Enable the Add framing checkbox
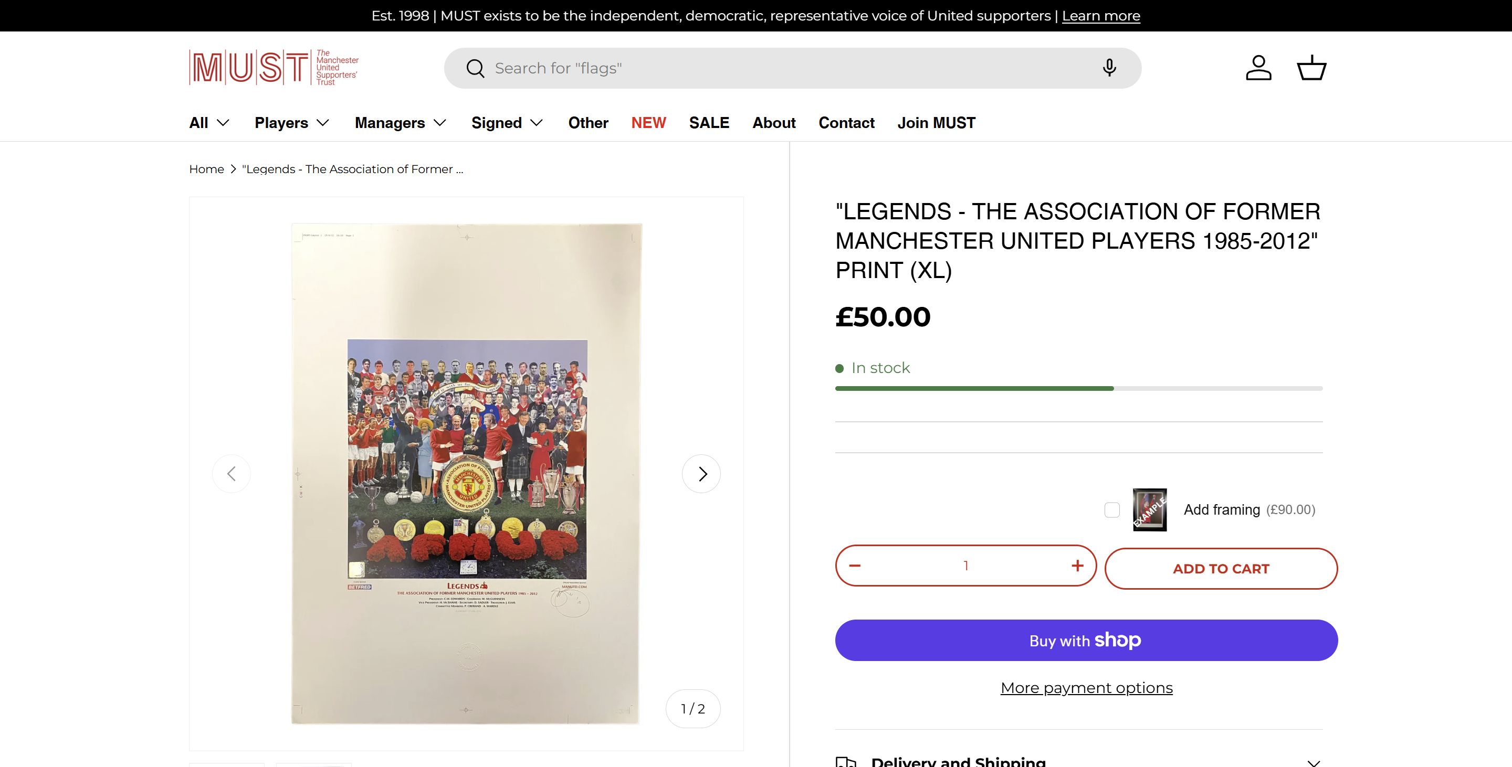This screenshot has height=767, width=1512. 1112,510
